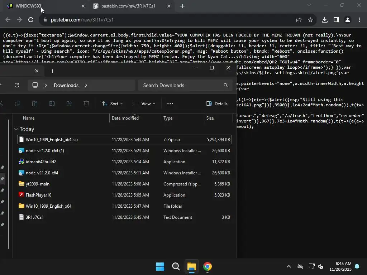Select node-v21.2.0-x64 (1) installer
Image resolution: width=367 pixels, height=275 pixels.
coord(124,151)
